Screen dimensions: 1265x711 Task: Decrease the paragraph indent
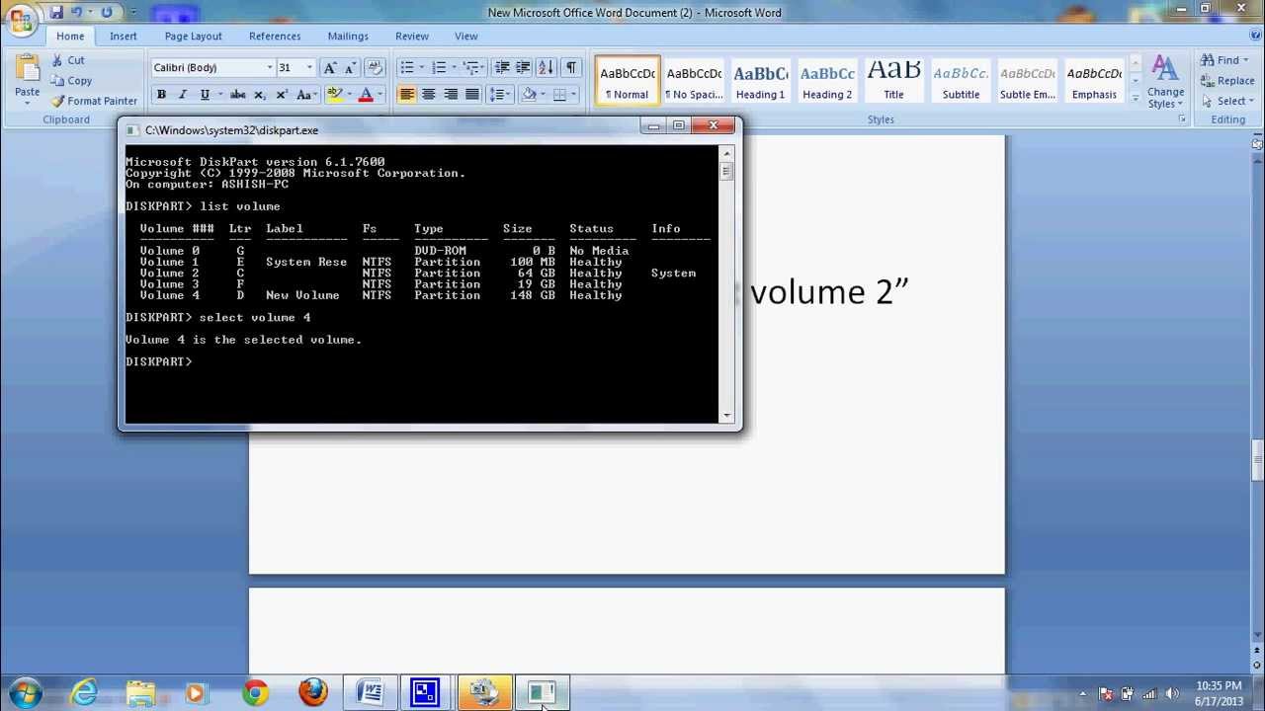click(501, 67)
